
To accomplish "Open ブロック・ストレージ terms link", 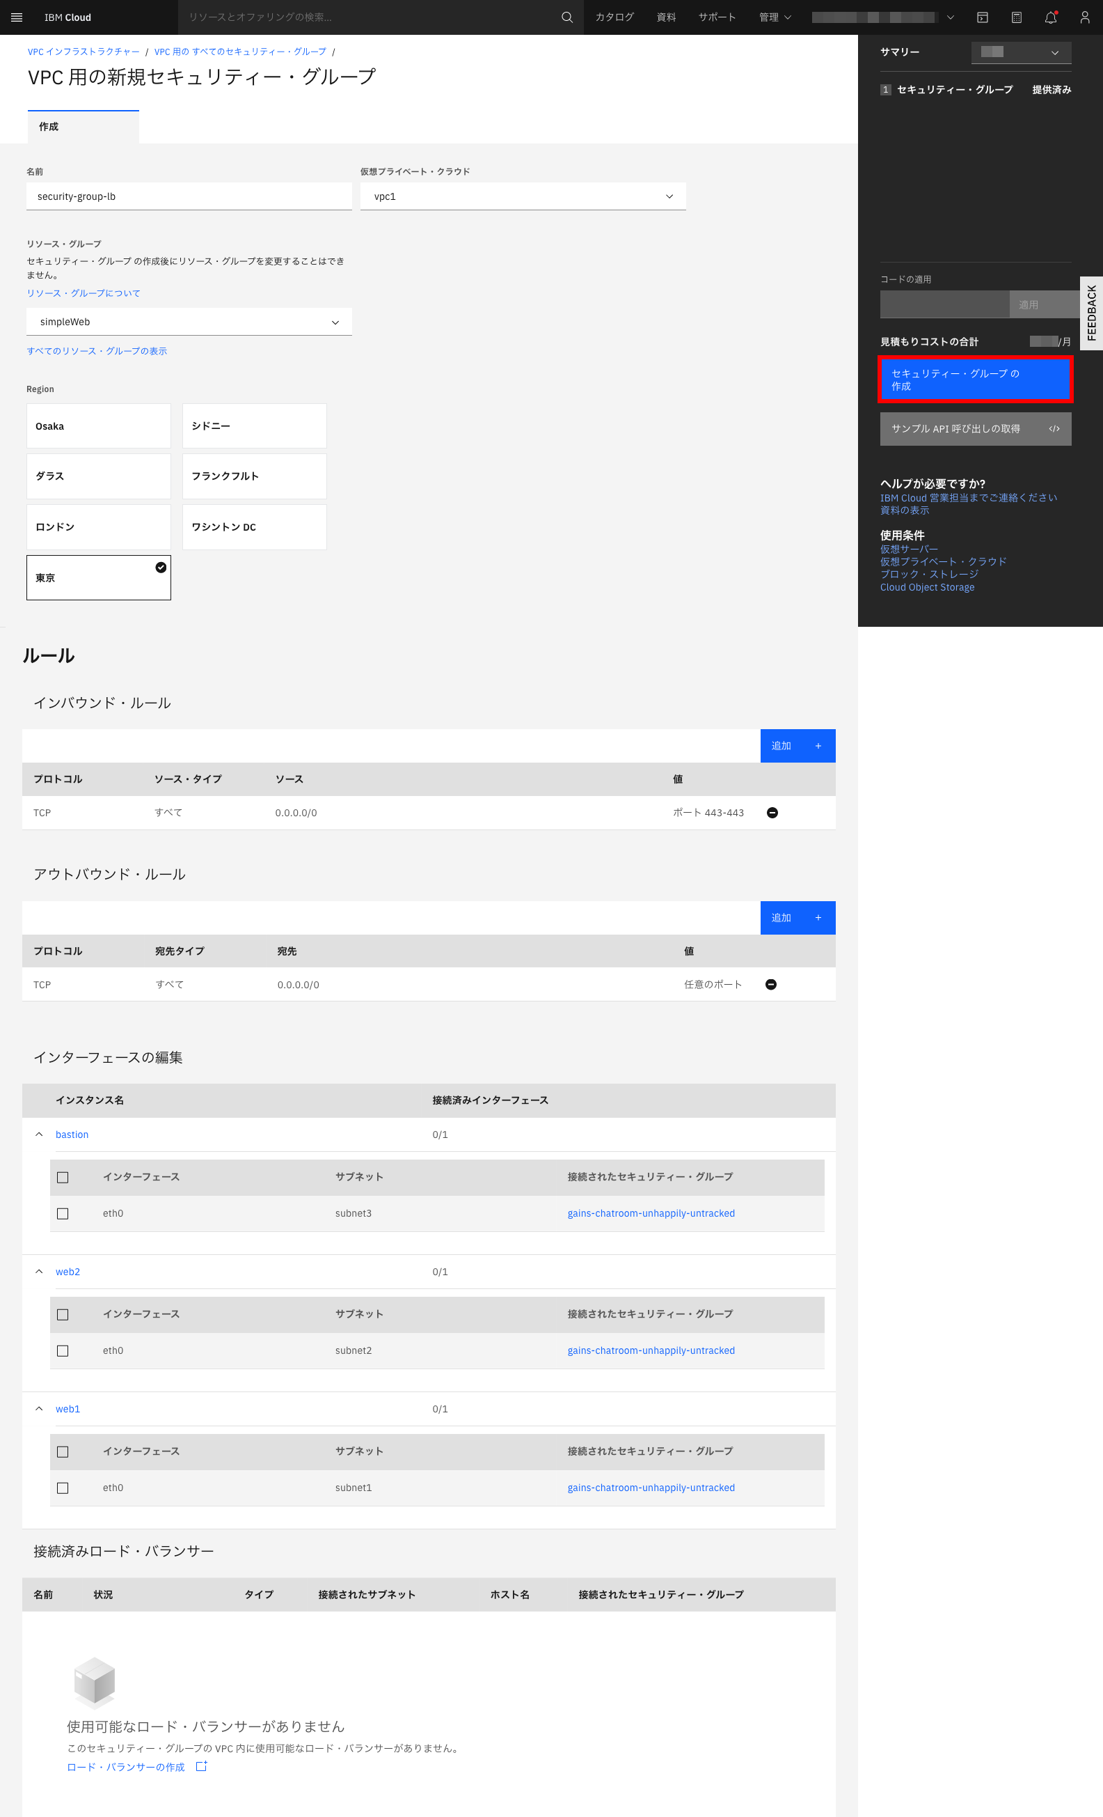I will pos(929,575).
